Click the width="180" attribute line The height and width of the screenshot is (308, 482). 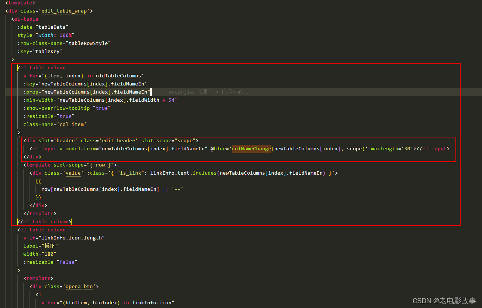click(x=40, y=254)
